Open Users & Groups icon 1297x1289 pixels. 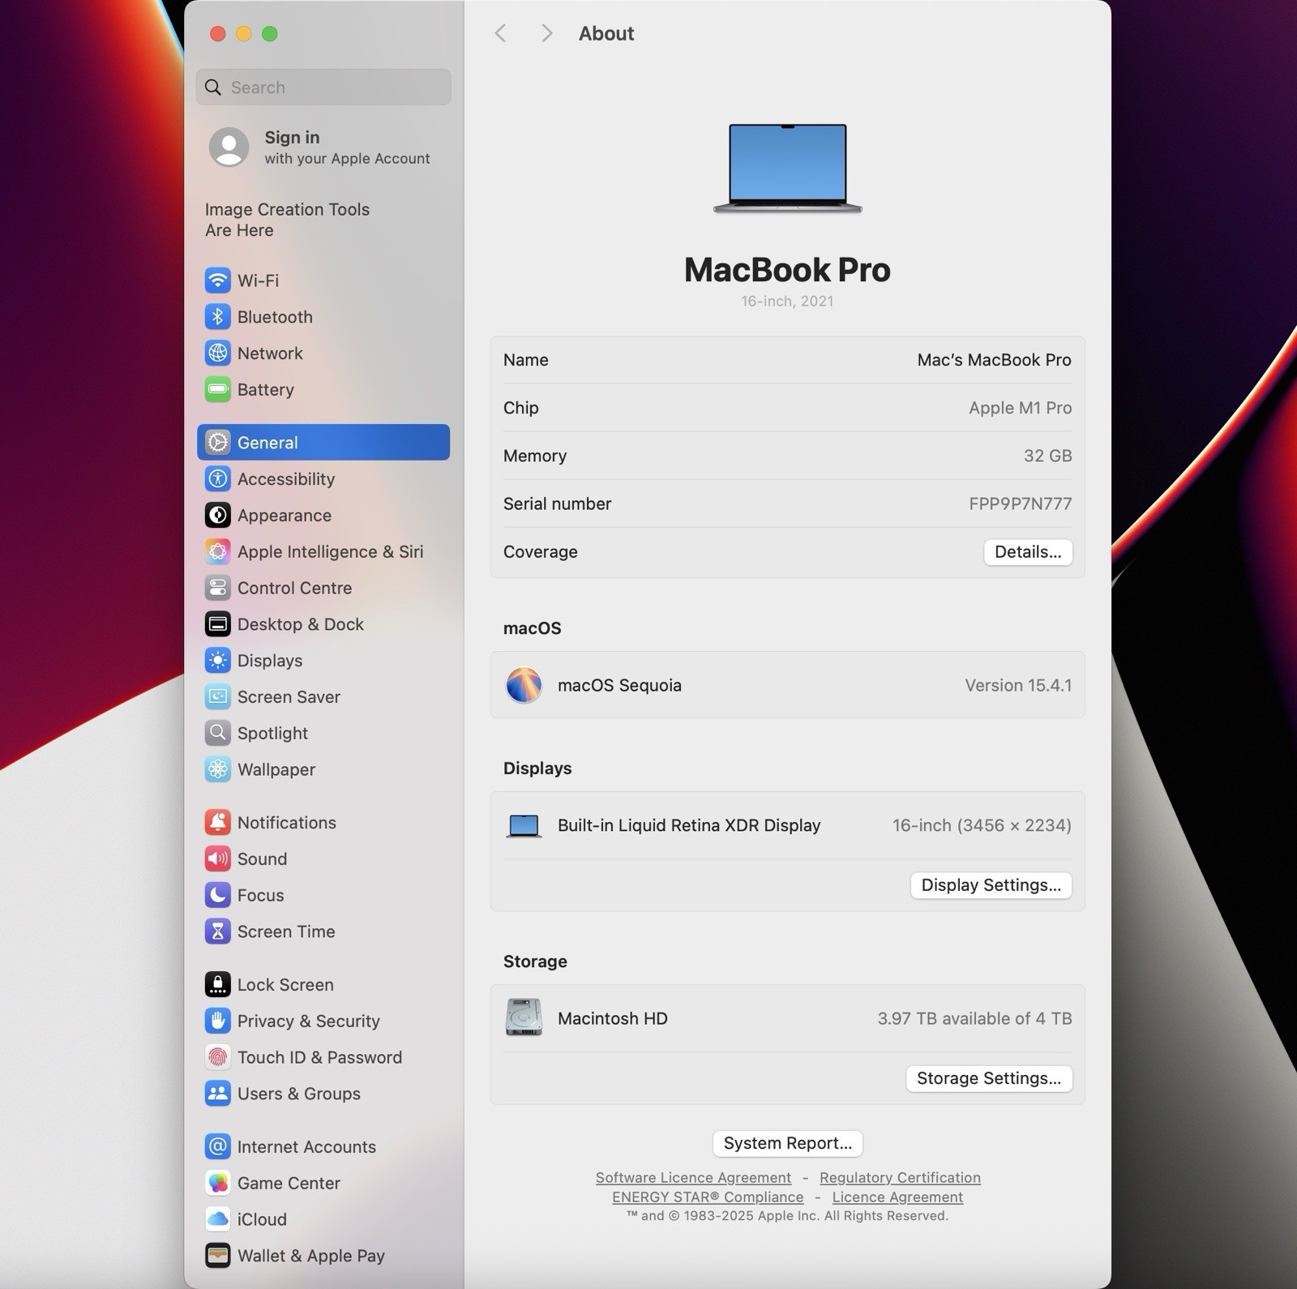tap(217, 1094)
